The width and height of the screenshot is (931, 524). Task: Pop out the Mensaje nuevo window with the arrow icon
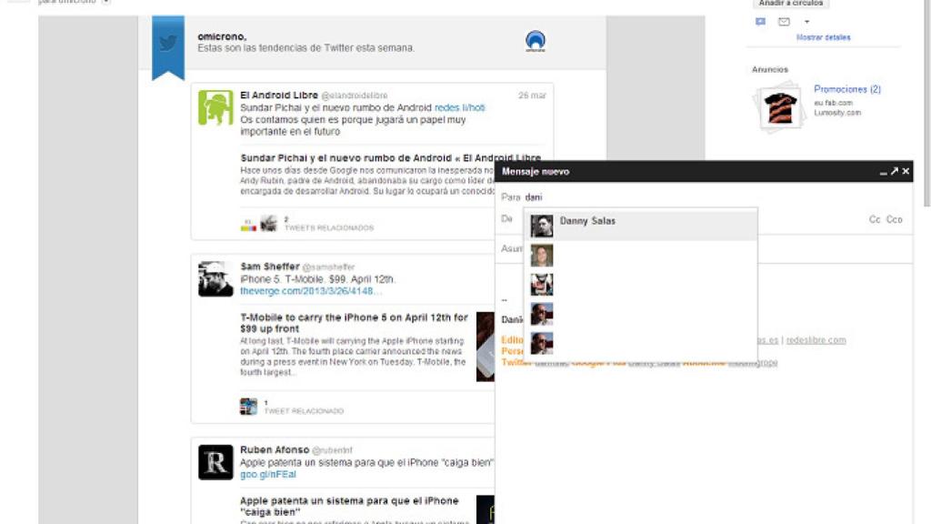(895, 171)
